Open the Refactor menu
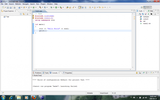160x100 pixels. pos(18,4)
